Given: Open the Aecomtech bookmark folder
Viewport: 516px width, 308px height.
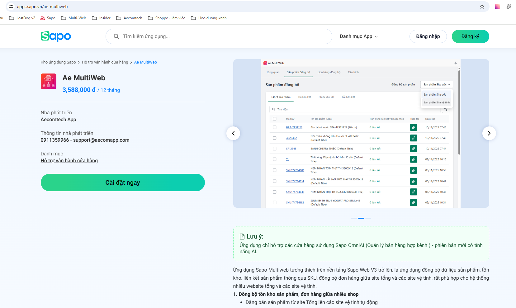Looking at the screenshot, I should [129, 18].
